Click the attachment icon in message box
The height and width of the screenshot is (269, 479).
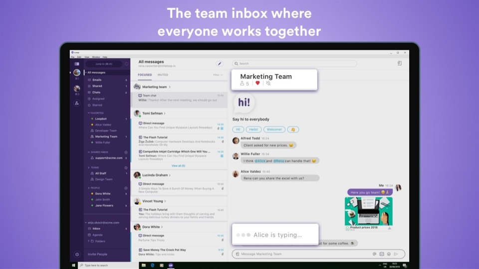[238, 254]
